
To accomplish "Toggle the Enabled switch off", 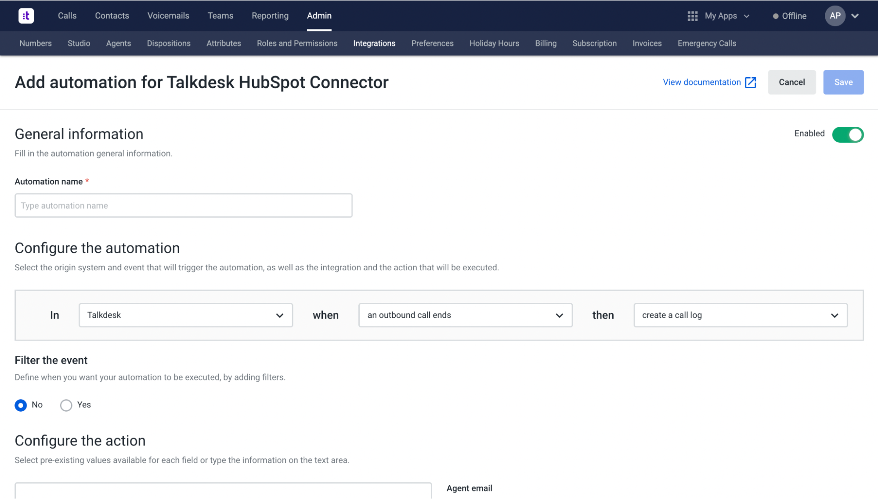I will (847, 135).
